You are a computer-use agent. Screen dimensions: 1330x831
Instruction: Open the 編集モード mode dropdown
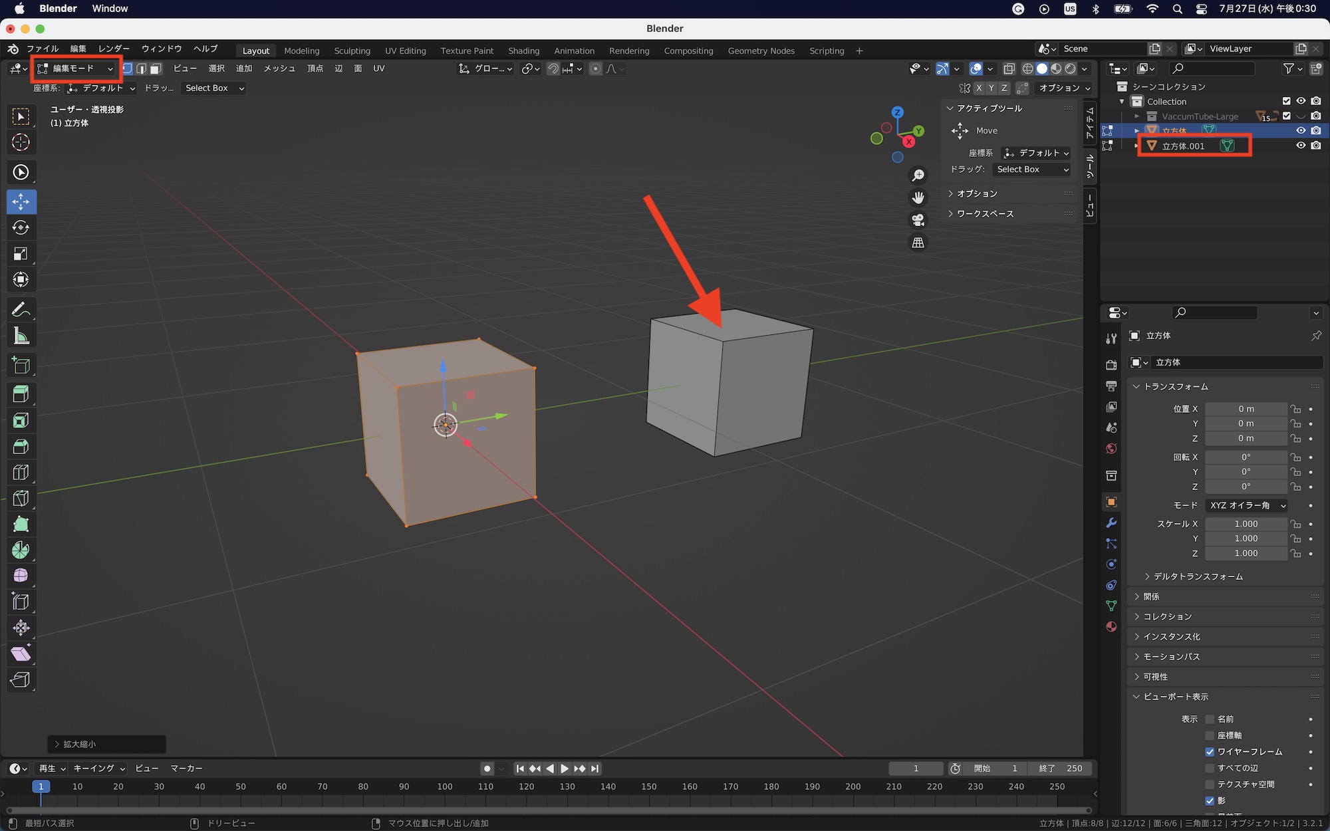point(75,68)
